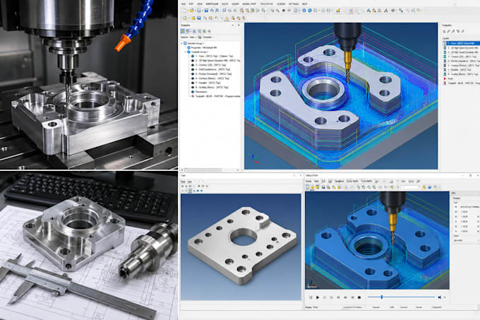The width and height of the screenshot is (480, 320).
Task: Click the first icon in Toolpaths panel toolbar
Action: coord(182,31)
